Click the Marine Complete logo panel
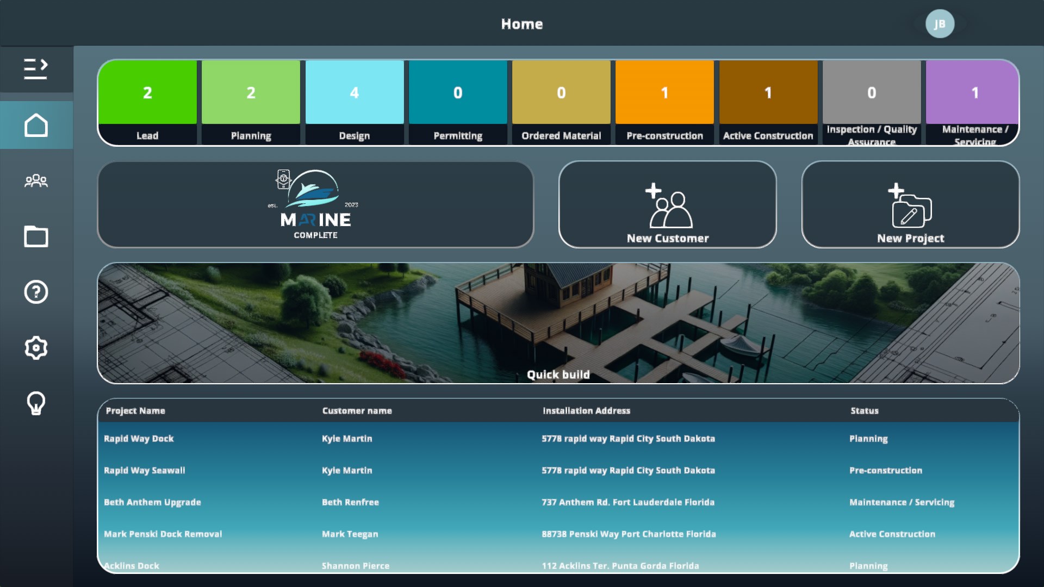 click(315, 205)
